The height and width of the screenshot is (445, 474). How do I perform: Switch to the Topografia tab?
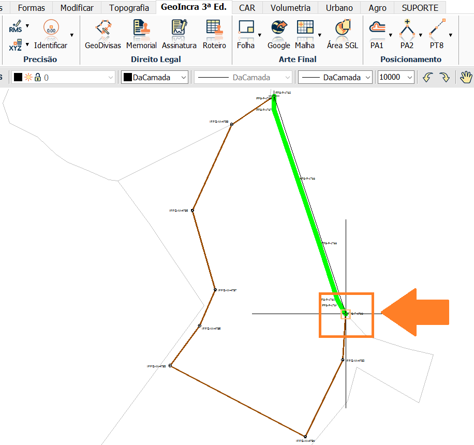(x=129, y=8)
